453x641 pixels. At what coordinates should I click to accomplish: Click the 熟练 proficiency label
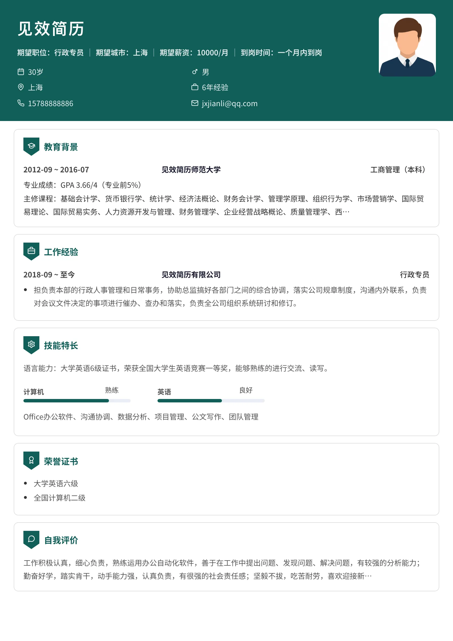112,390
